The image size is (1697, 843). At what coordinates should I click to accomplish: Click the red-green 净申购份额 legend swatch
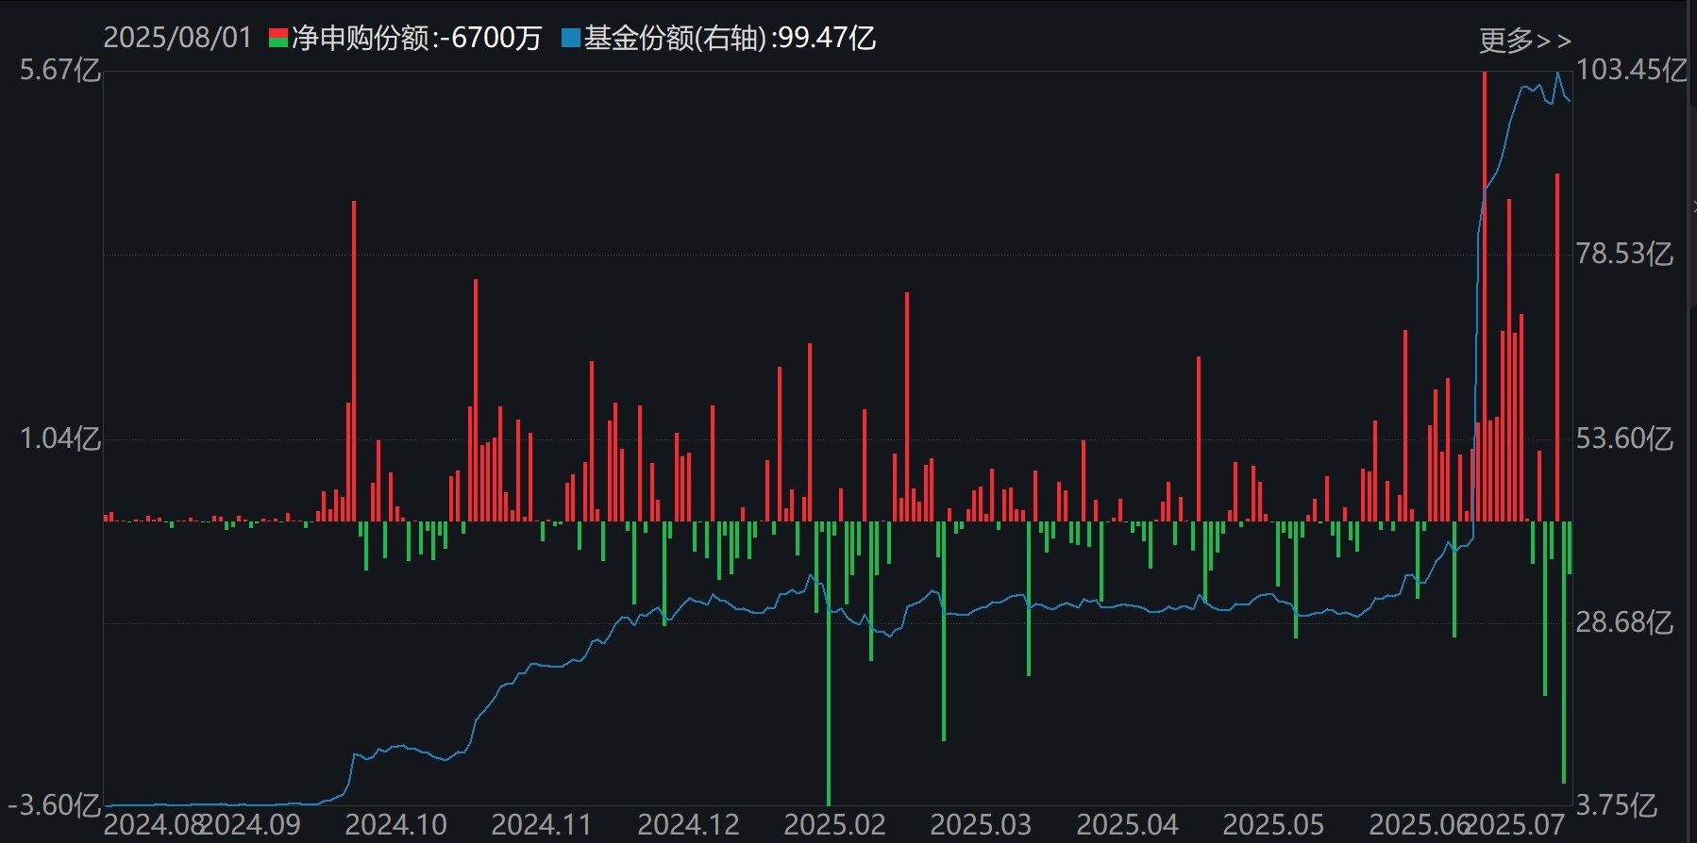pos(278,39)
